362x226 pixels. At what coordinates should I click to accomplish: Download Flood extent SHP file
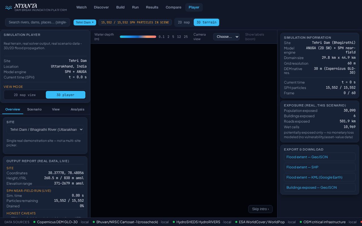point(320,167)
